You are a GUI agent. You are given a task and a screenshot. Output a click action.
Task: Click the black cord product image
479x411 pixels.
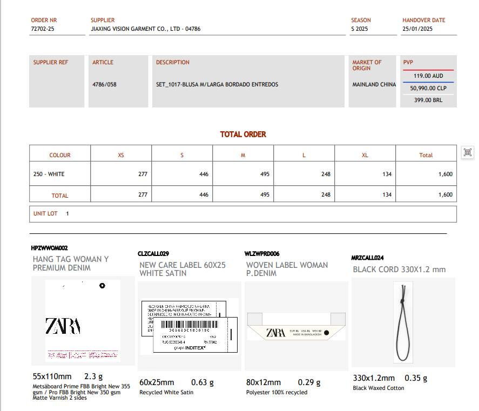point(403,322)
